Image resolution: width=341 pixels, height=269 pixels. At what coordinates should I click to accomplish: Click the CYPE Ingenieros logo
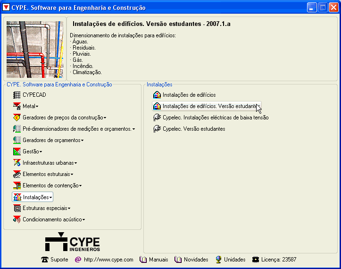click(x=73, y=242)
